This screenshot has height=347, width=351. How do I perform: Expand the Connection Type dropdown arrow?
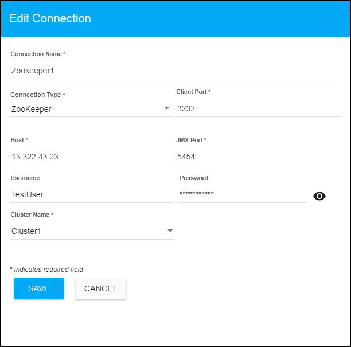pyautogui.click(x=167, y=108)
